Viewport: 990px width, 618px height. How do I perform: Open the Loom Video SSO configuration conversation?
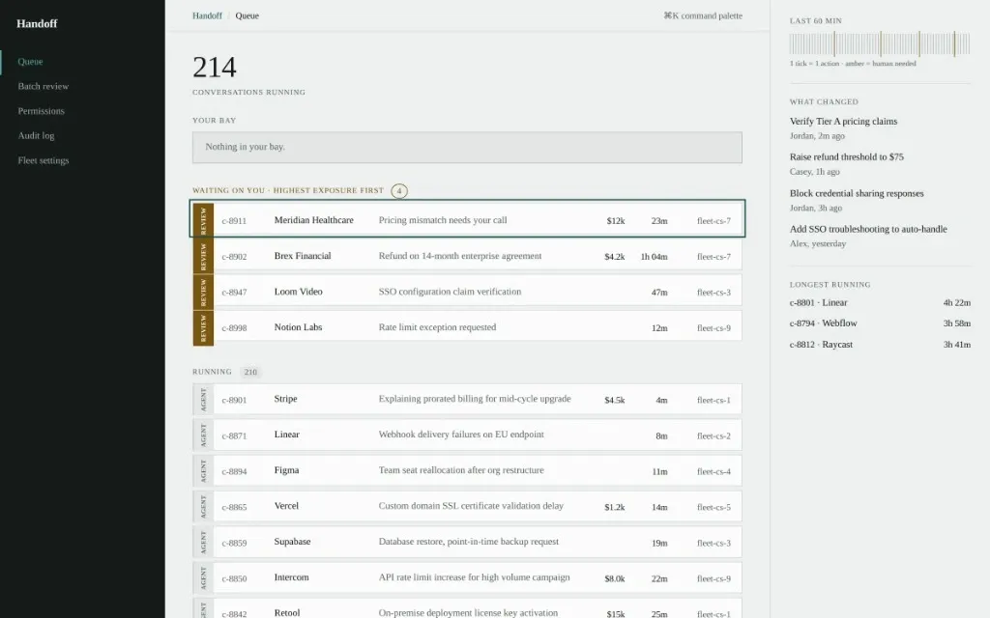point(467,292)
